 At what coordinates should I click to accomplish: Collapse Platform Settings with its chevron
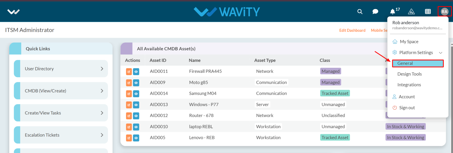[x=441, y=53]
